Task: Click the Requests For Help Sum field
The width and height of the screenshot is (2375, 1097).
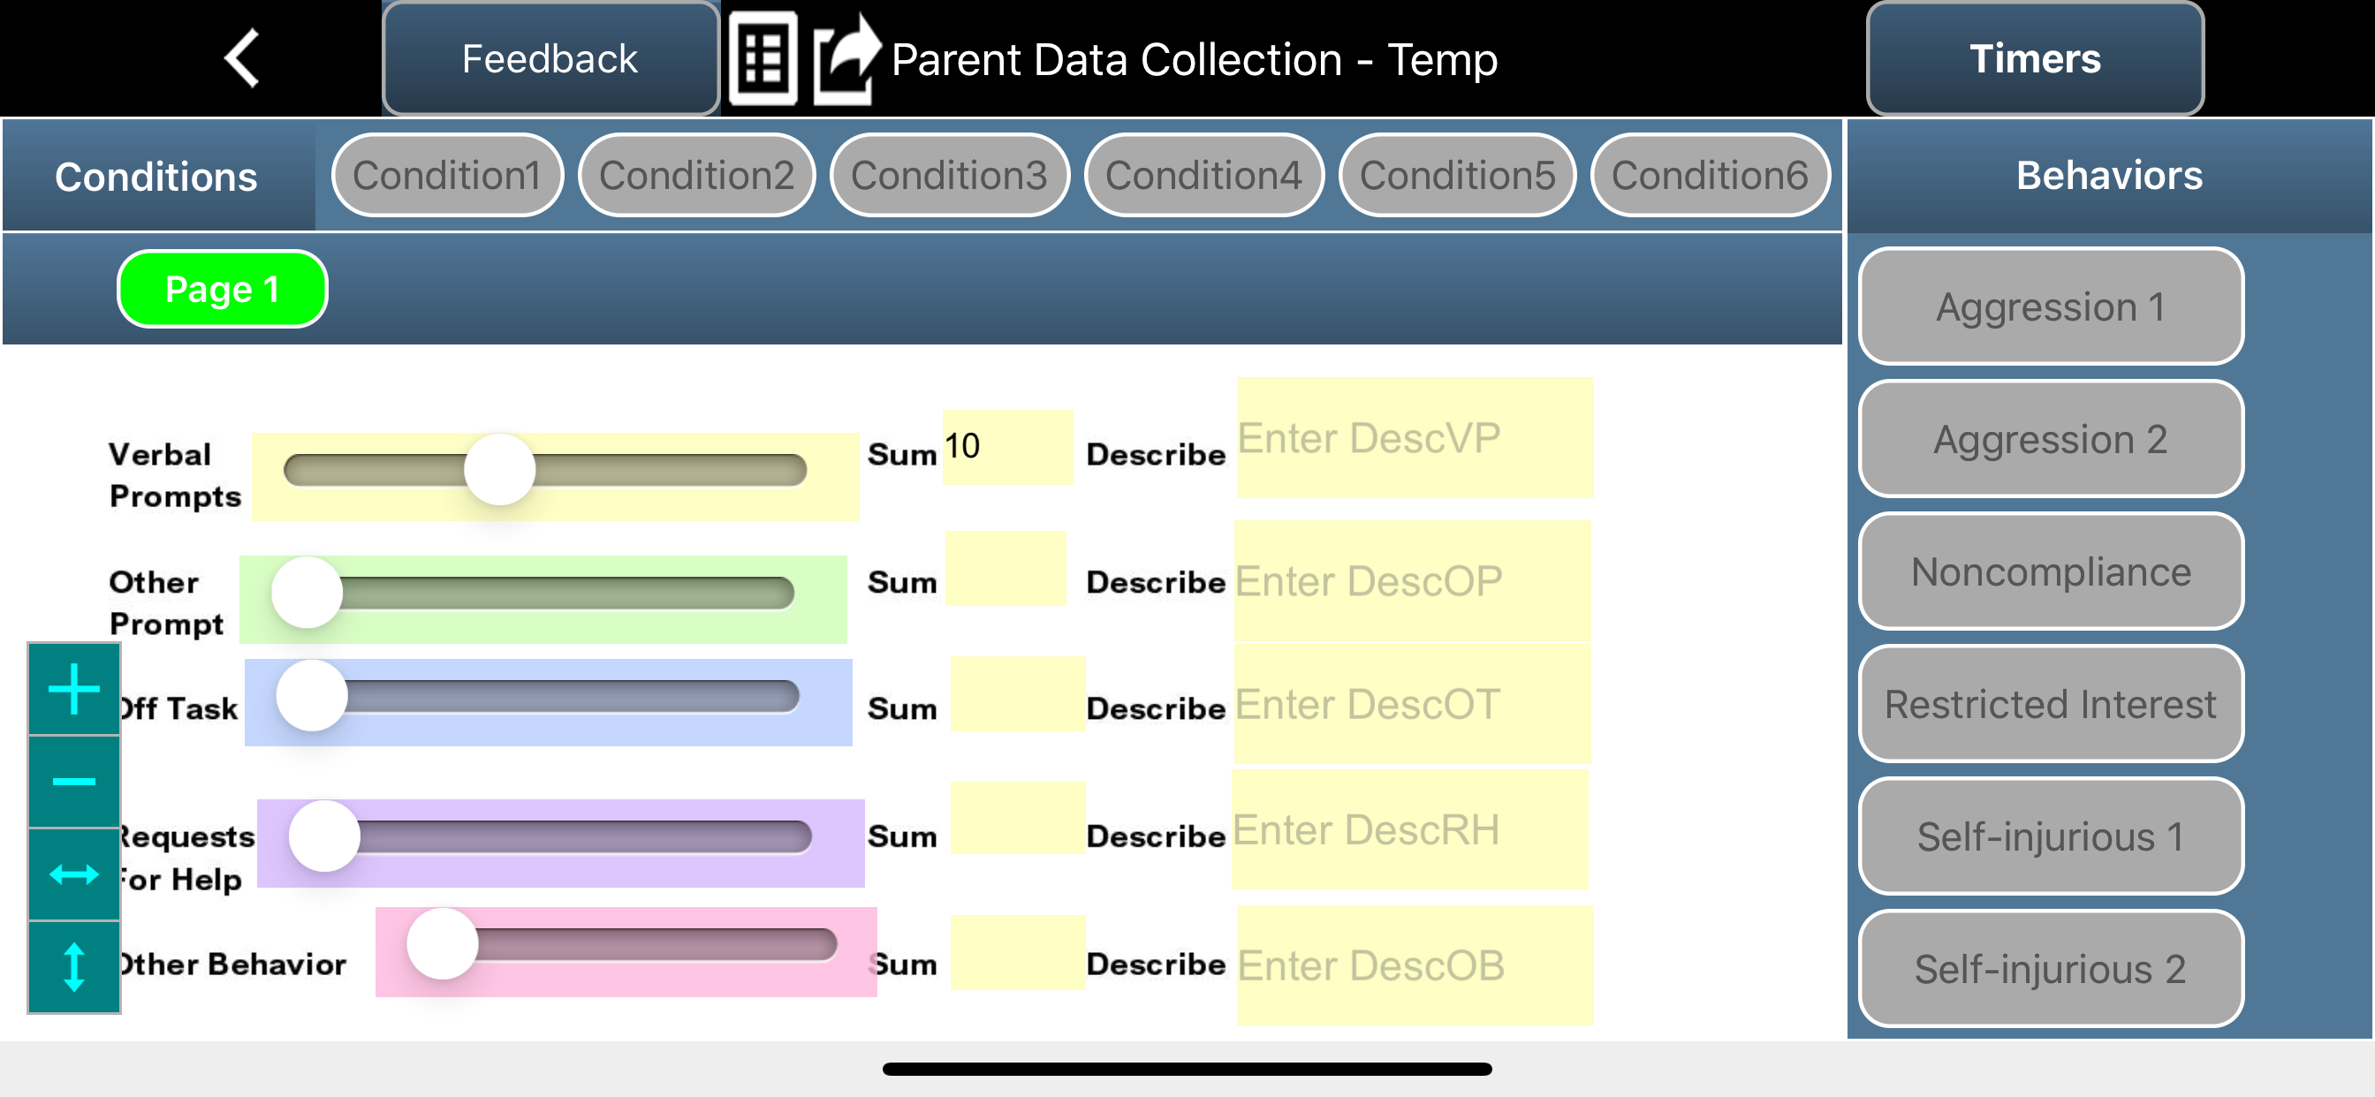Action: point(1018,819)
